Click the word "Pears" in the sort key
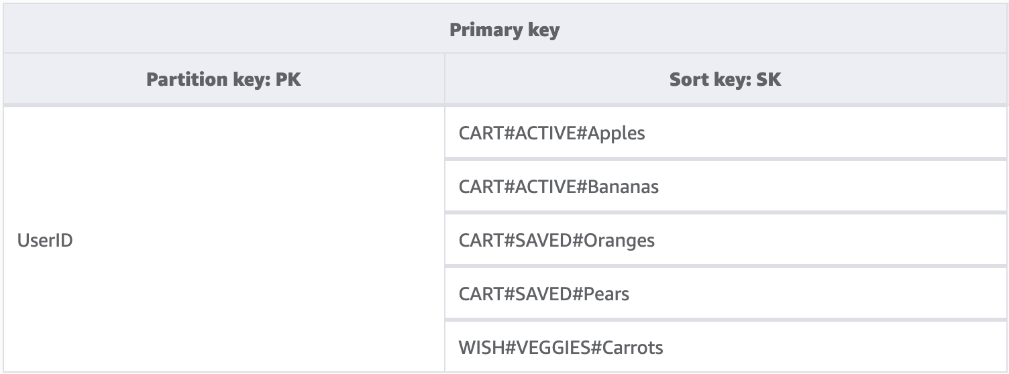 click(x=606, y=294)
